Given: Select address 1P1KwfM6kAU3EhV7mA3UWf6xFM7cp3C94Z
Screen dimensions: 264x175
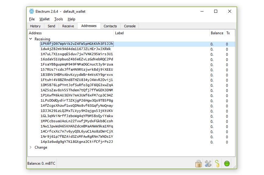Looking at the screenshot, I should pos(77,95).
